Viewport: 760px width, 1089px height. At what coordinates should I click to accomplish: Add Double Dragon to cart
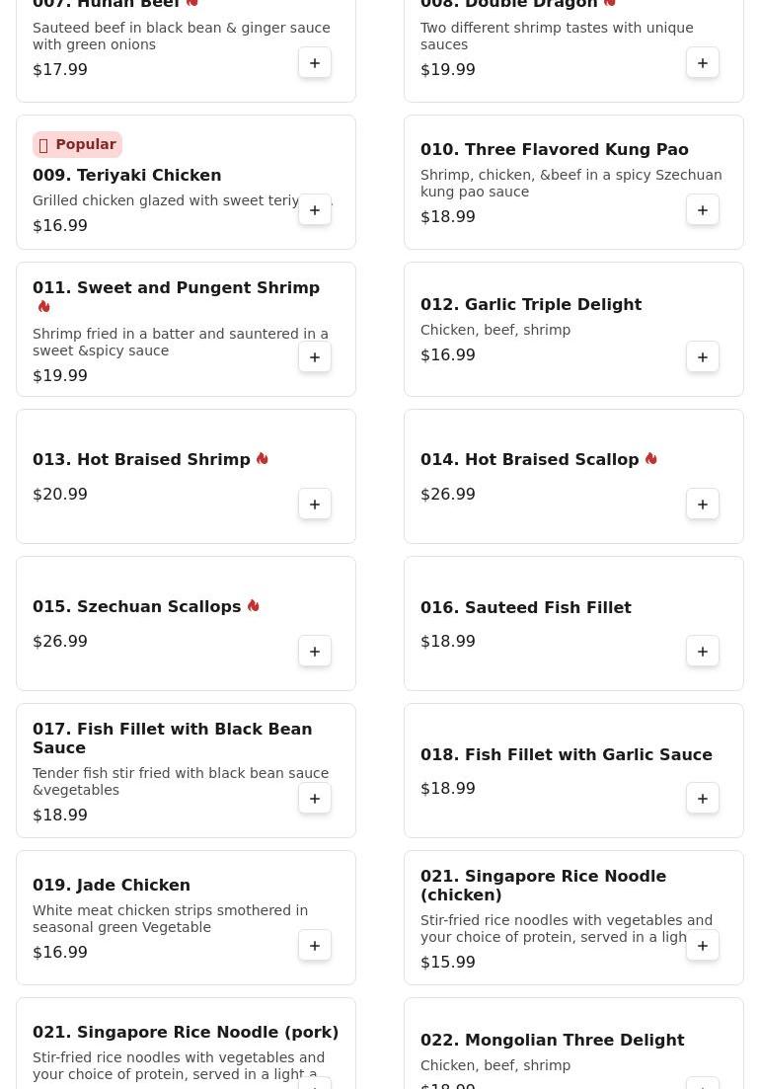pos(703,63)
